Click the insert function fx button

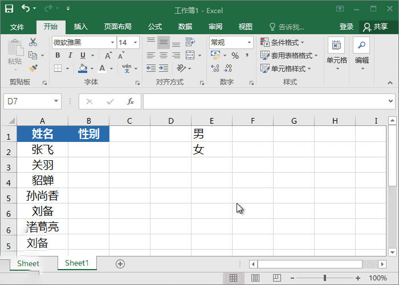131,101
